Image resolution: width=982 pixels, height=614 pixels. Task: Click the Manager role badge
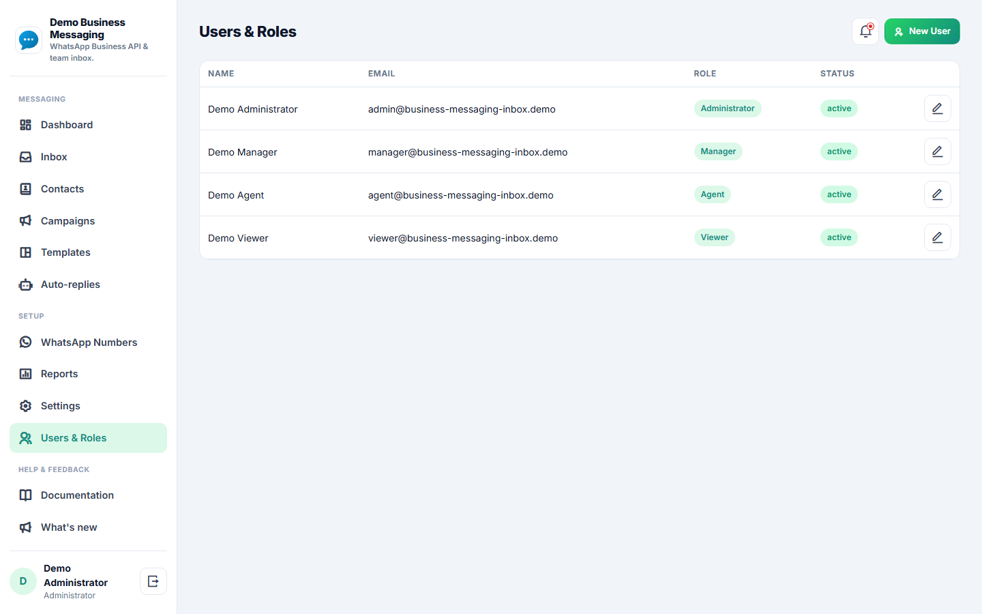(718, 151)
